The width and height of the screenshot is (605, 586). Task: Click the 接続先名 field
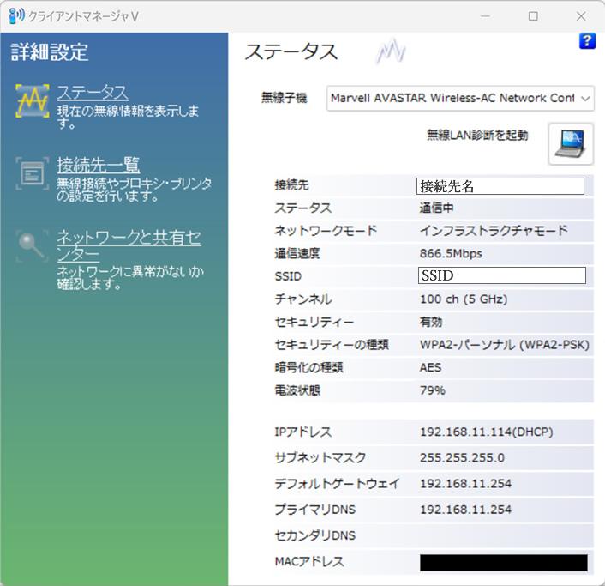[500, 186]
